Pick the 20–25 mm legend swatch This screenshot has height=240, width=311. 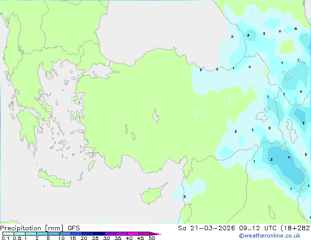88,234
